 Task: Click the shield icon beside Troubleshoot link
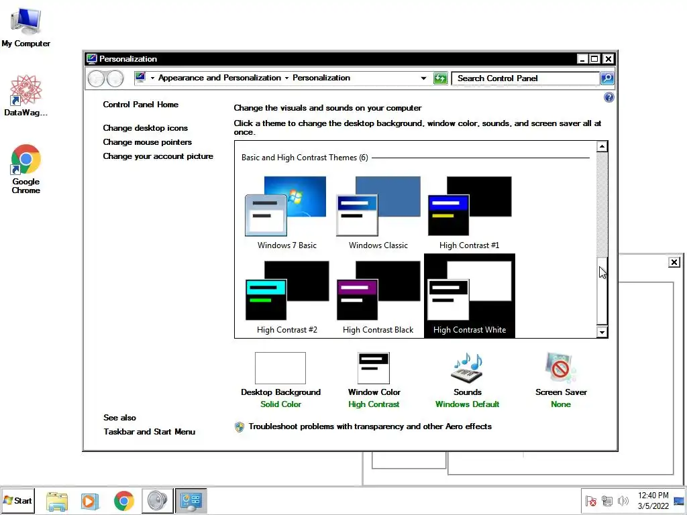[x=240, y=426]
